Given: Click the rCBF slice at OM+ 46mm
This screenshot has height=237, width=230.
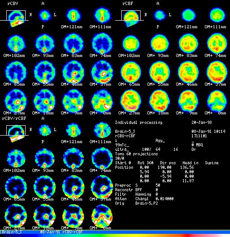Looking at the screenshot, I should (x=188, y=72).
